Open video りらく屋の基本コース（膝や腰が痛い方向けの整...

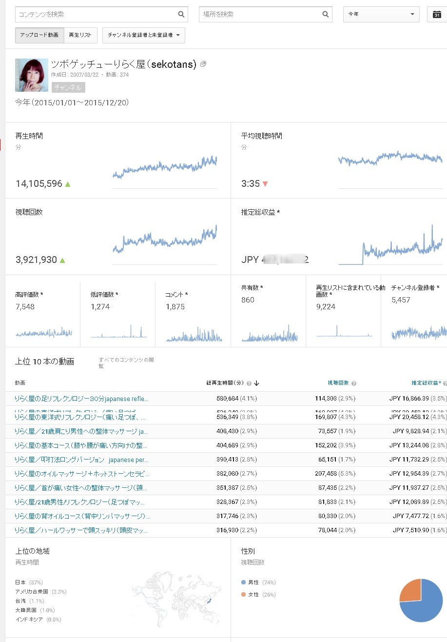click(x=81, y=445)
